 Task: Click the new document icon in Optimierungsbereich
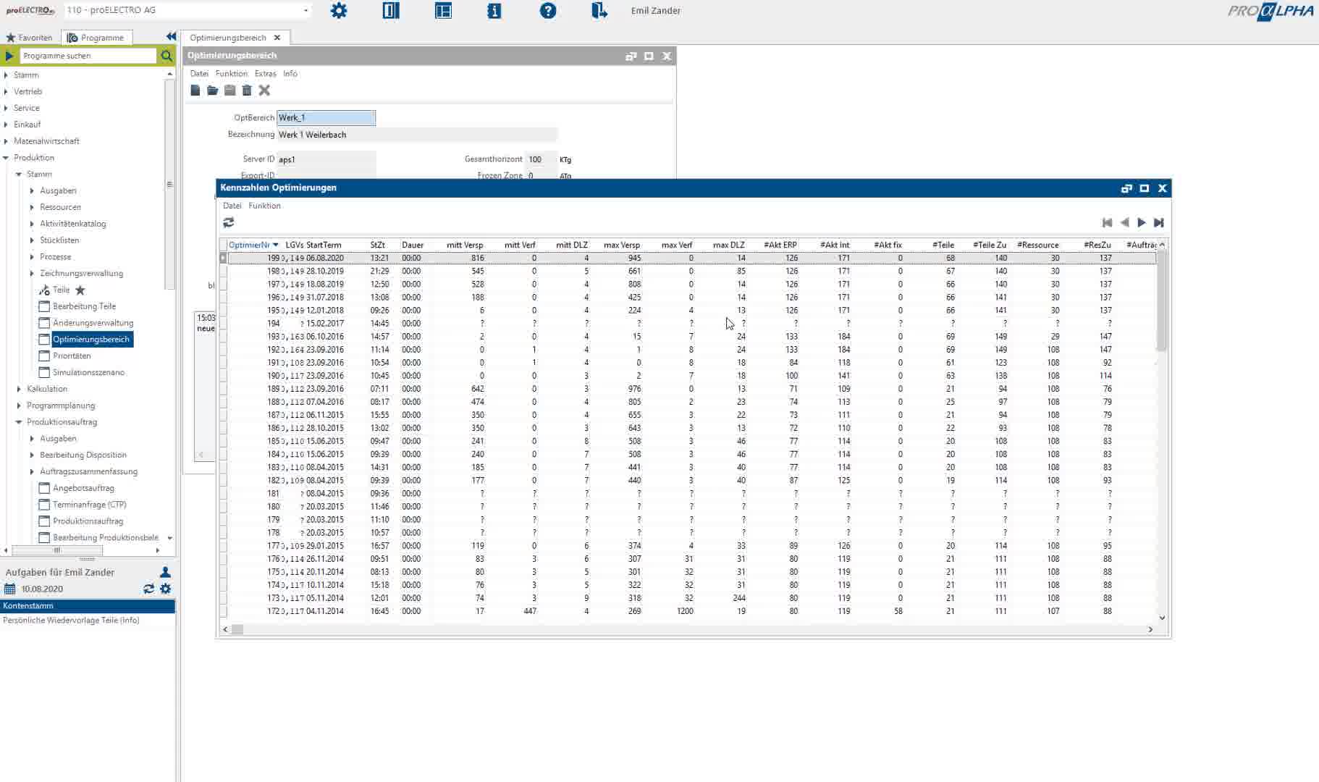pos(195,91)
